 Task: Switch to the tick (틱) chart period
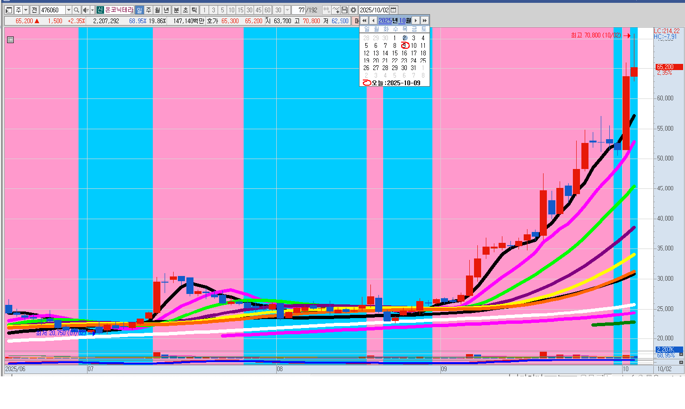pyautogui.click(x=194, y=10)
